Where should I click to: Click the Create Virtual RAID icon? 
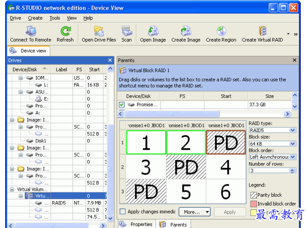pos(263,31)
